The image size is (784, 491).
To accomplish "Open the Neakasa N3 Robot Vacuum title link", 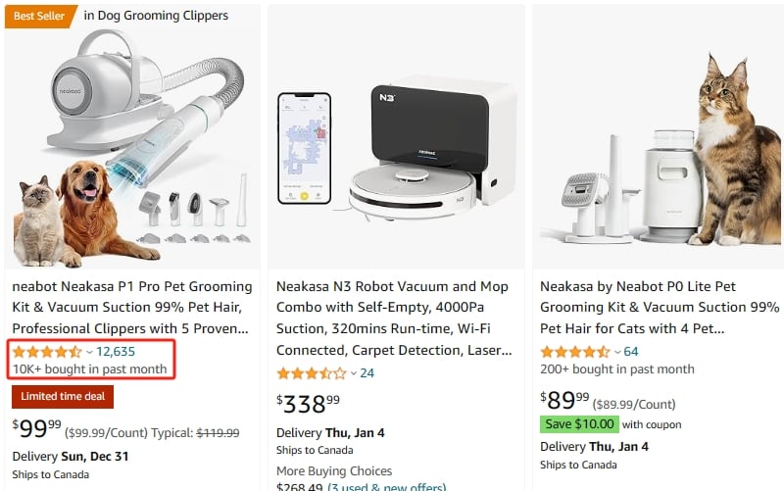I will click(394, 319).
